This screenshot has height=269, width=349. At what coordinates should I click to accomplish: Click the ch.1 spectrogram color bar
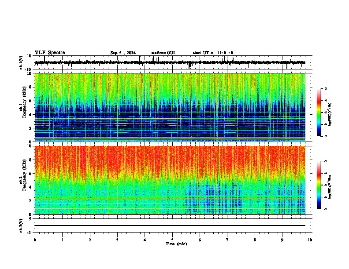point(319,113)
